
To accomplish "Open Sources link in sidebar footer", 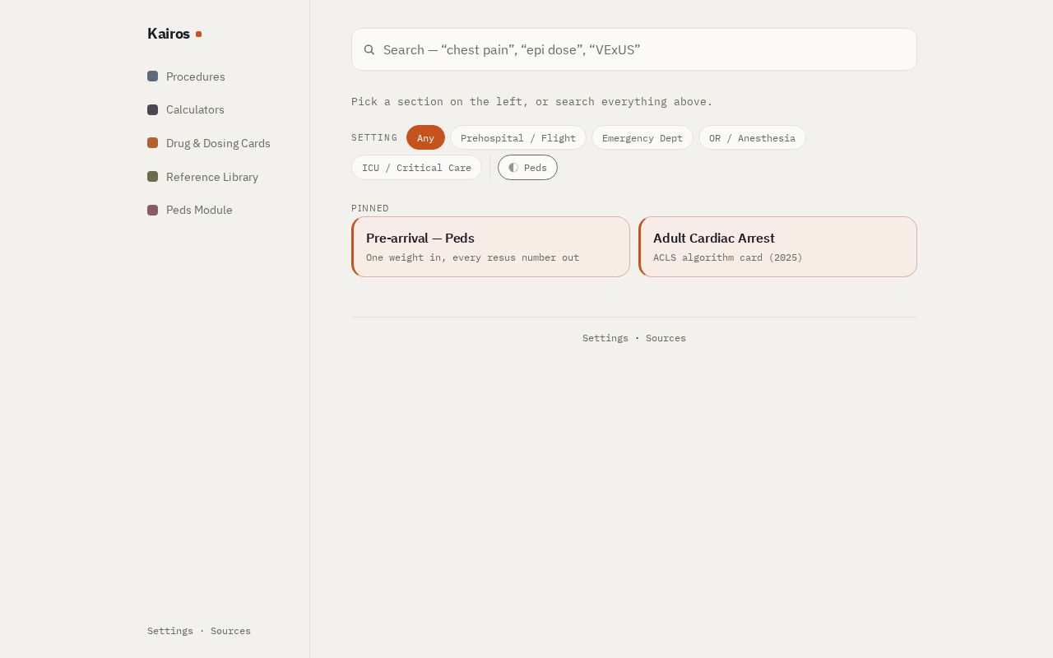I will 230,631.
